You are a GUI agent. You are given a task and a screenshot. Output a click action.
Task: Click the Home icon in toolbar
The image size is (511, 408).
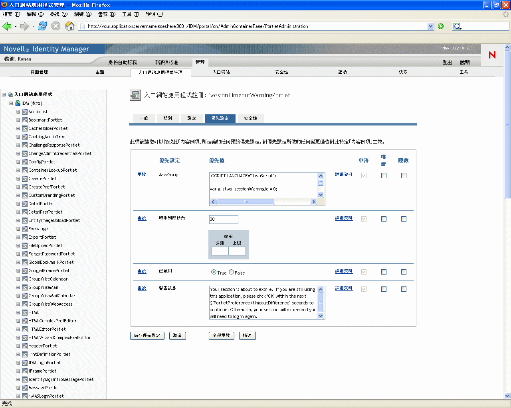click(70, 26)
